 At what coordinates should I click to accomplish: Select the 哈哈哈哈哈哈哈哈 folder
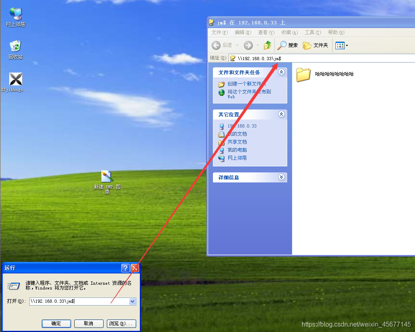(325, 74)
